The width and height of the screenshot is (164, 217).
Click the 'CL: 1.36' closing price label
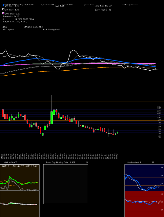pos(60,6)
